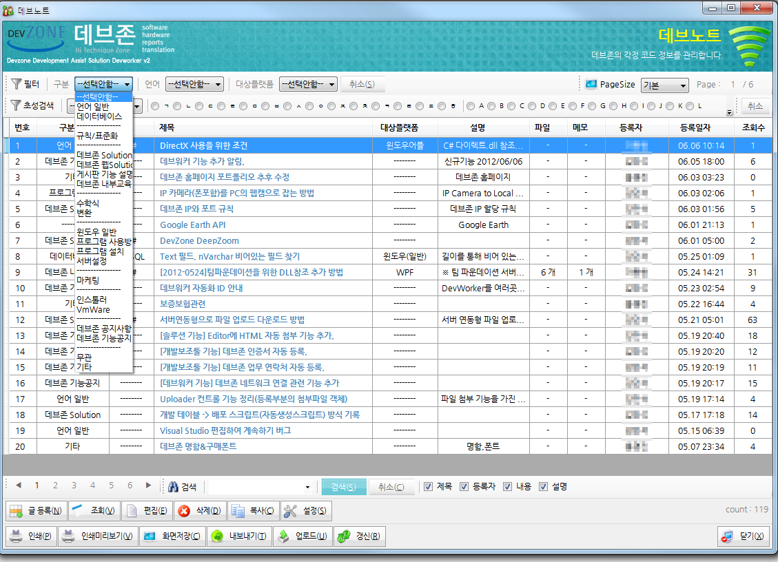Toggle the 제목 search checkbox
The height and width of the screenshot is (562, 778).
(x=428, y=487)
